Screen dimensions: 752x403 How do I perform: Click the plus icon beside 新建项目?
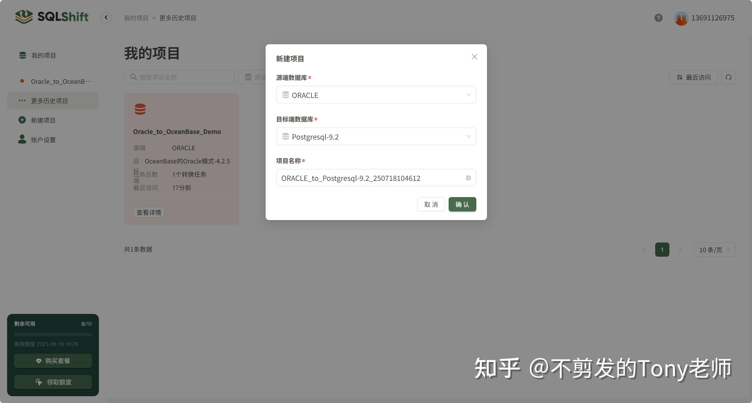pos(22,120)
